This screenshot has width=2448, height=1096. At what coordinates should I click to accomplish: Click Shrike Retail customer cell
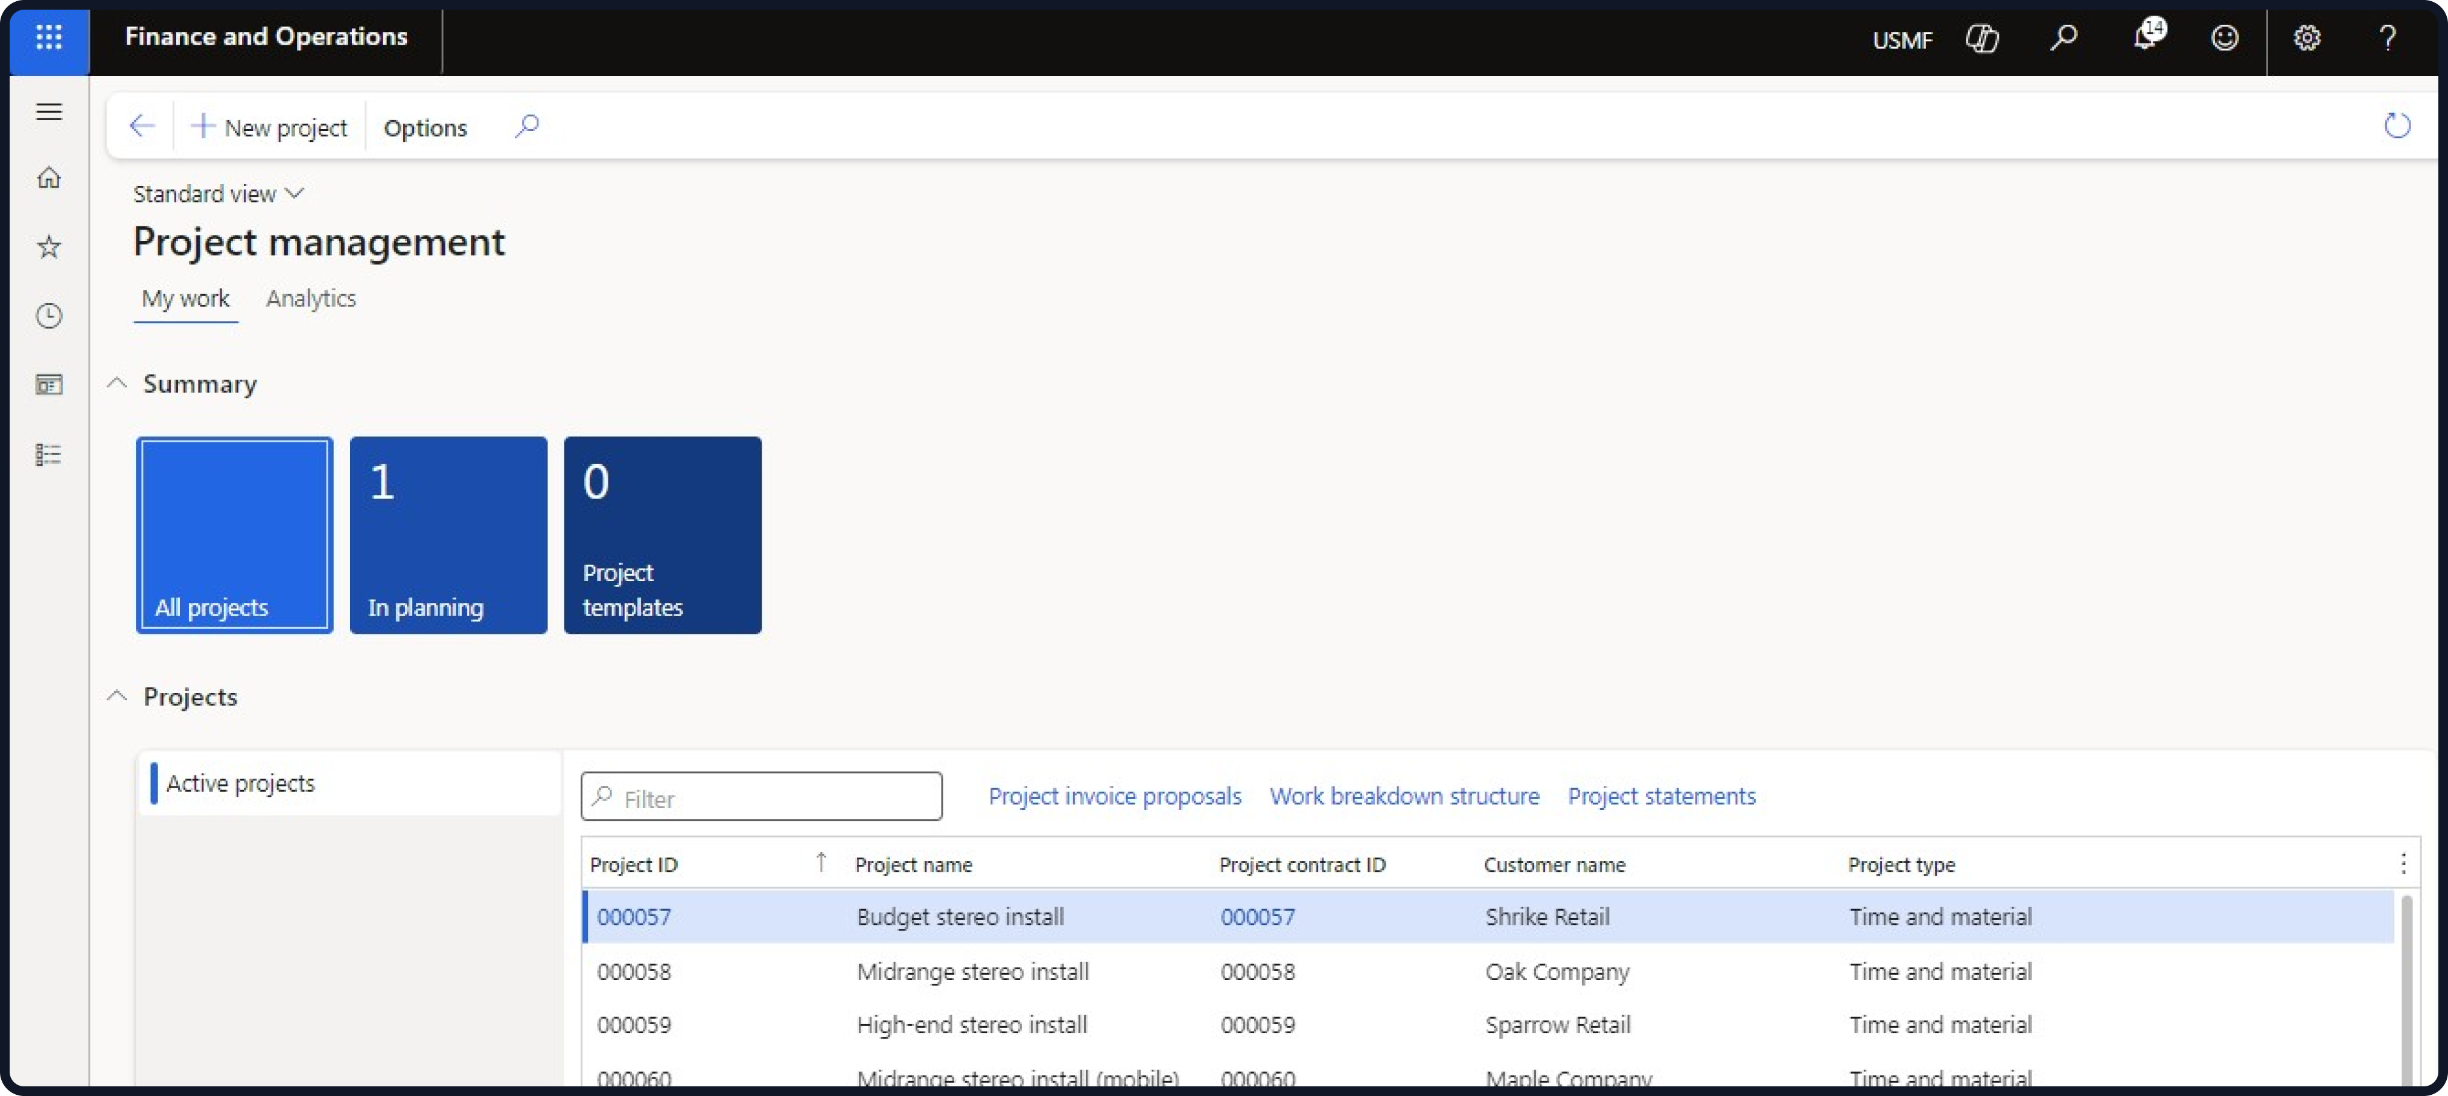tap(1547, 916)
